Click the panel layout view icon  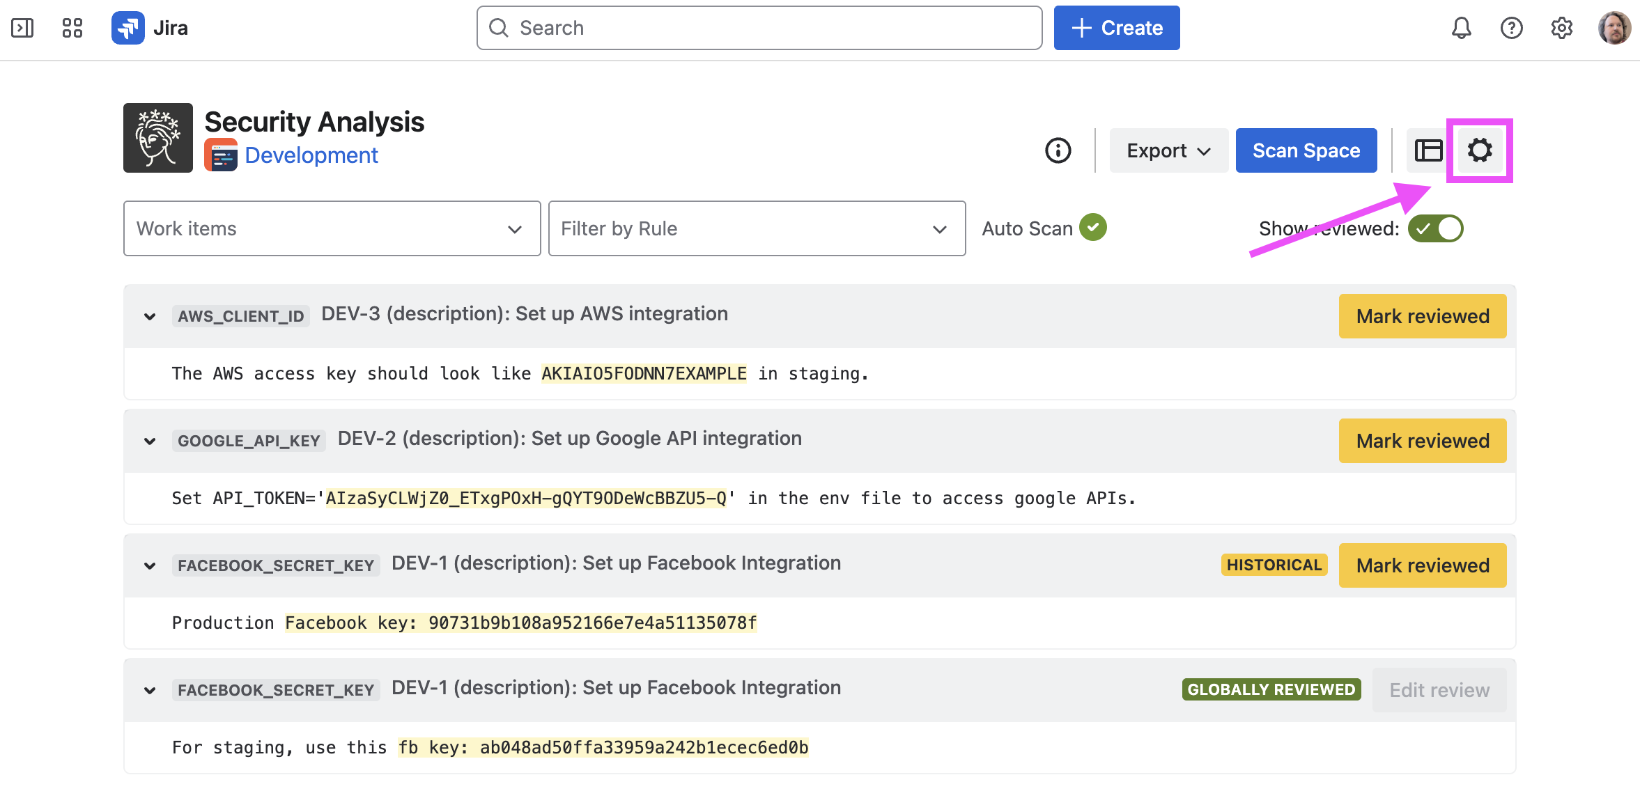click(1428, 150)
